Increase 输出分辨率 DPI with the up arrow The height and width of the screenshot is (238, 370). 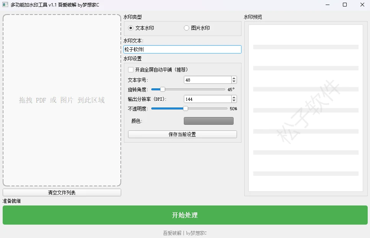coord(234,97)
